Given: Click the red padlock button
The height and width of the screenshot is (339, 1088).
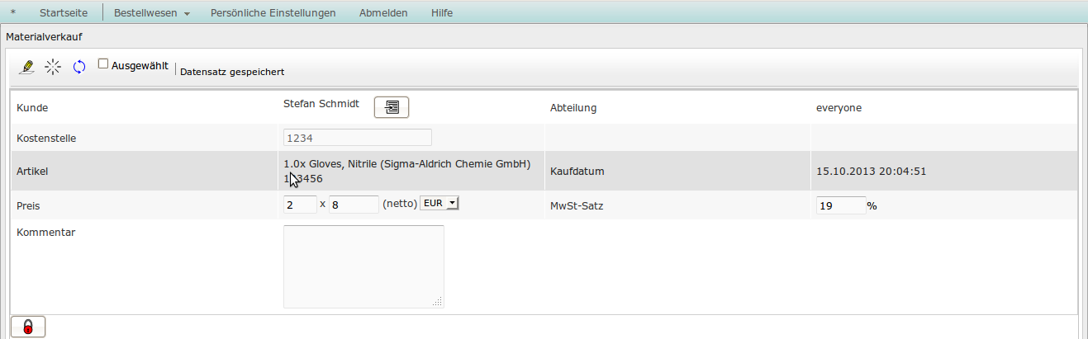Looking at the screenshot, I should (x=28, y=327).
